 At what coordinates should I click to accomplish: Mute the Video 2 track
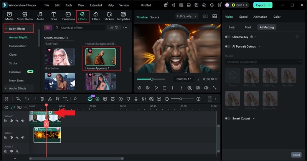(x=12, y=121)
